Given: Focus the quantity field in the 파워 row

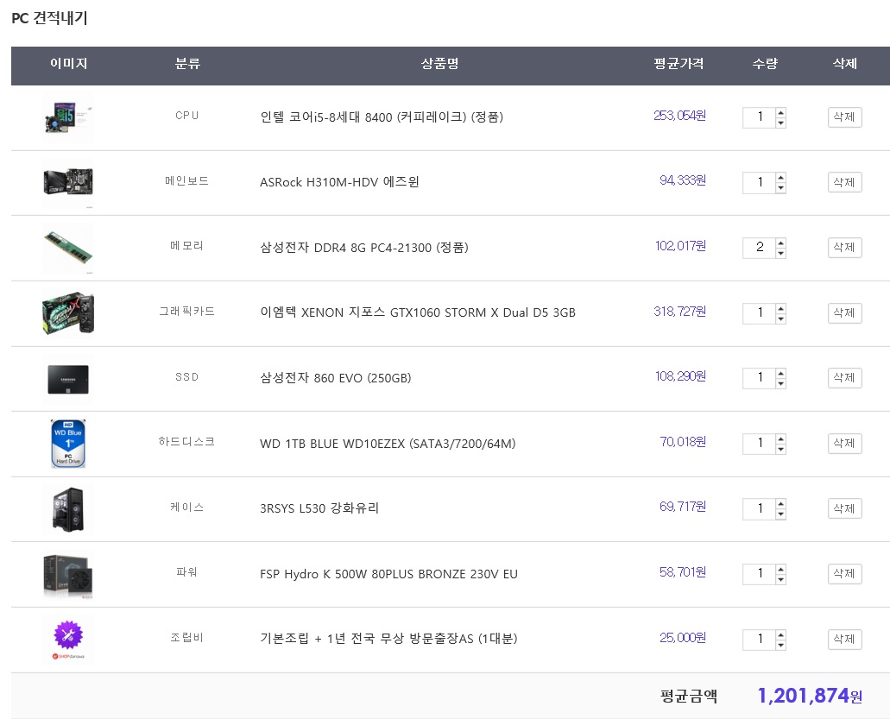Looking at the screenshot, I should pyautogui.click(x=760, y=574).
